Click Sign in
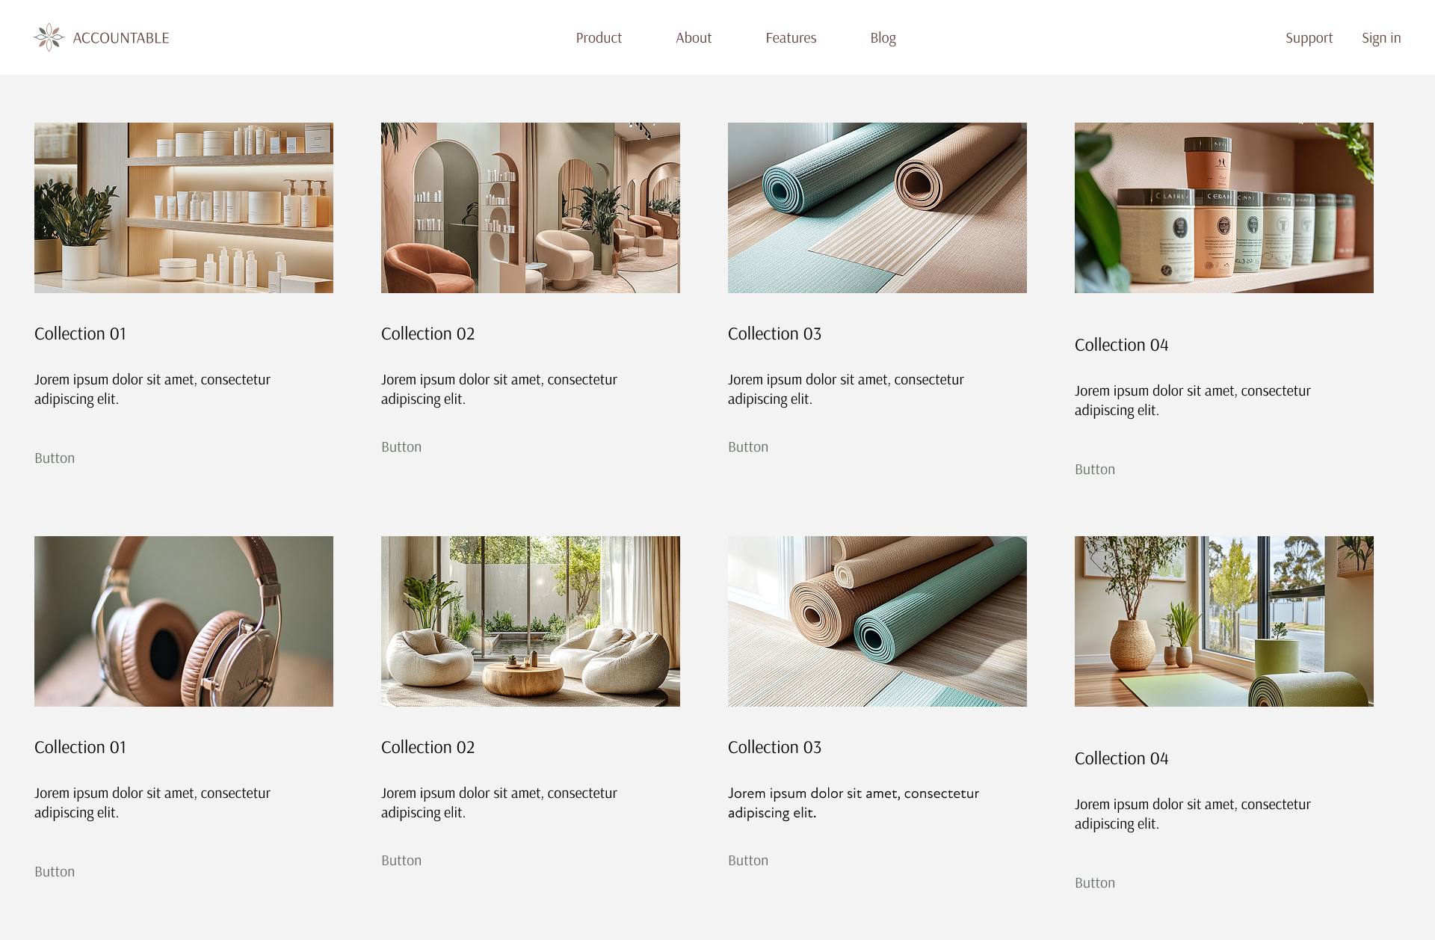Screen dimensions: 1435x940 (1381, 38)
